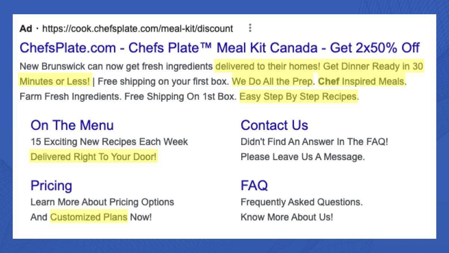The height and width of the screenshot is (253, 449).
Task: Click the highlighted 'Minutes or Less!' text
Action: click(55, 81)
